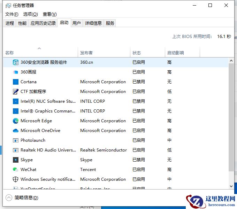Image resolution: width=237 pixels, height=209 pixels.
Task: Collapse to 简略信息 using the circle arrow icon
Action: (9, 198)
